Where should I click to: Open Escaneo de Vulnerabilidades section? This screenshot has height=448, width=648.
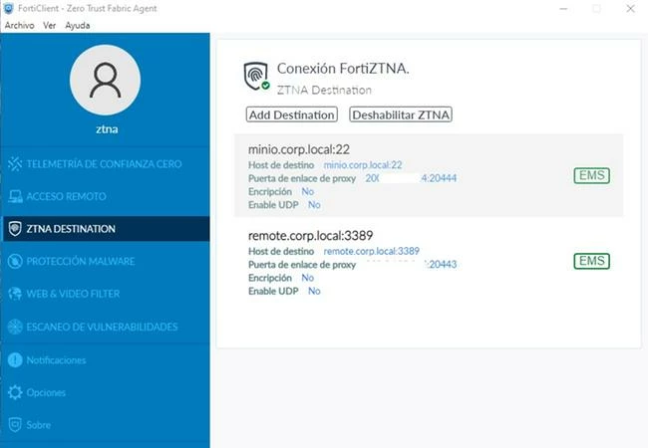[105, 327]
